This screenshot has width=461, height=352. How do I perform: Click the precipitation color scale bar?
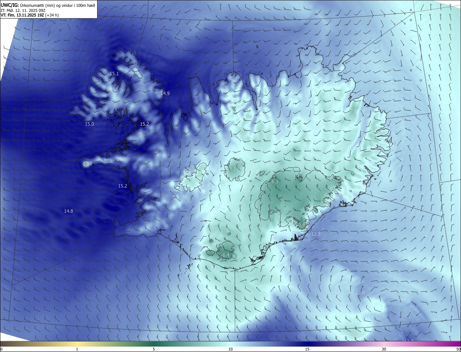pyautogui.click(x=230, y=343)
